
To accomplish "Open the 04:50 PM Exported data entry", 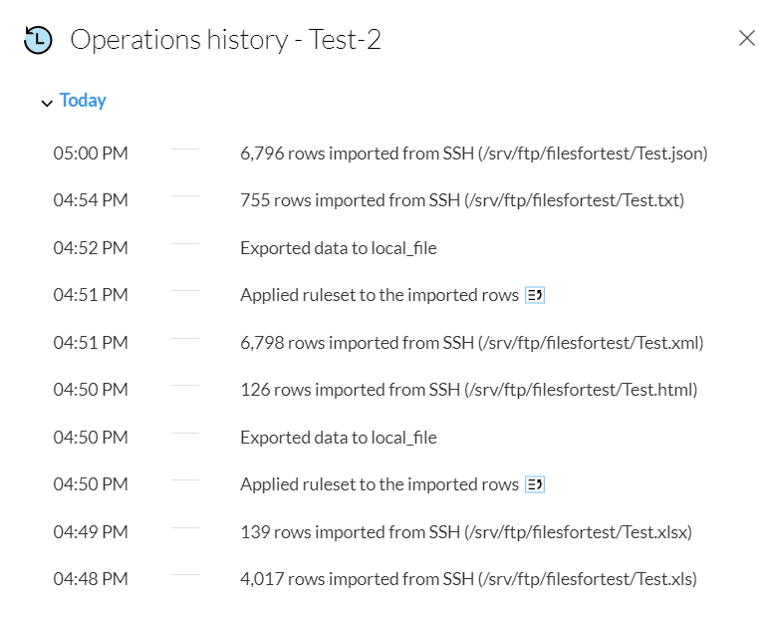I will (338, 438).
